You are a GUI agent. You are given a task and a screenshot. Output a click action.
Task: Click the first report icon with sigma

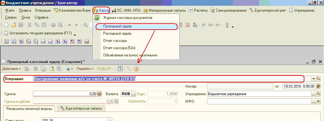pos(7,41)
